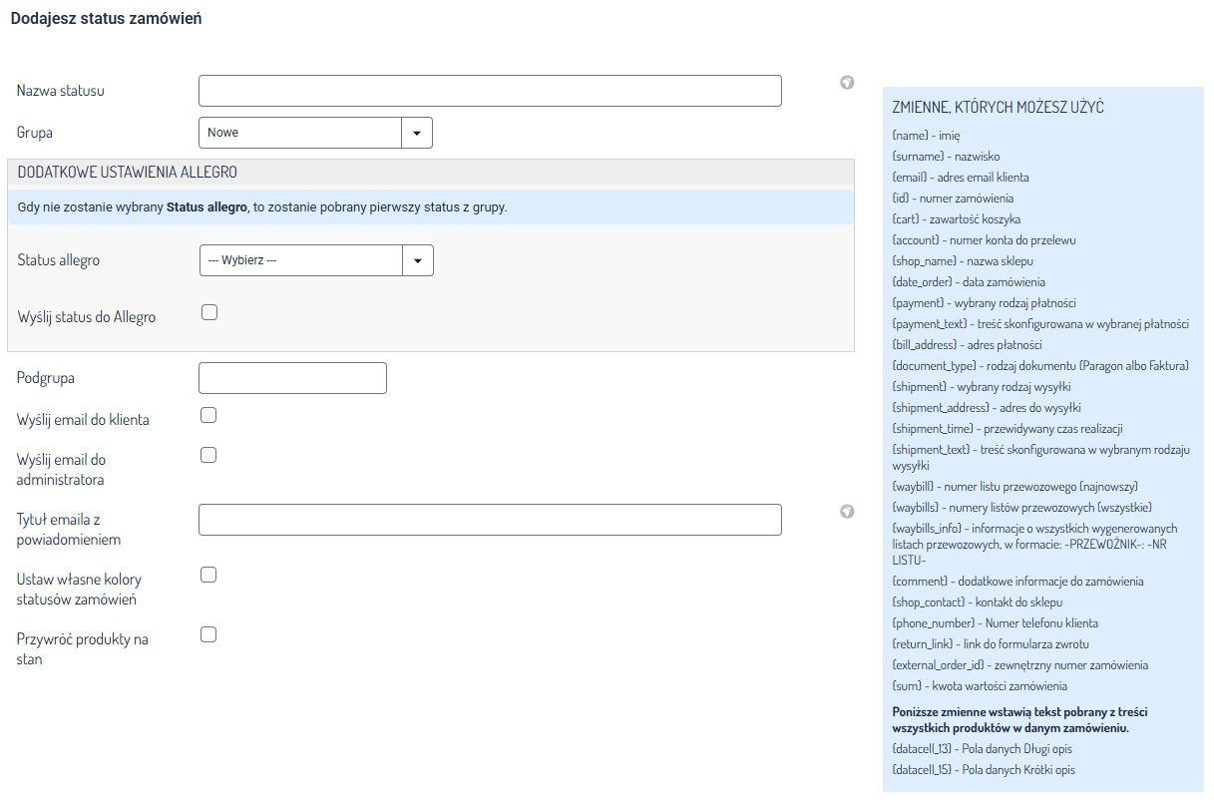1214x805 pixels.
Task: Open the Grupa dropdown showing Nowe
Action: tap(315, 133)
